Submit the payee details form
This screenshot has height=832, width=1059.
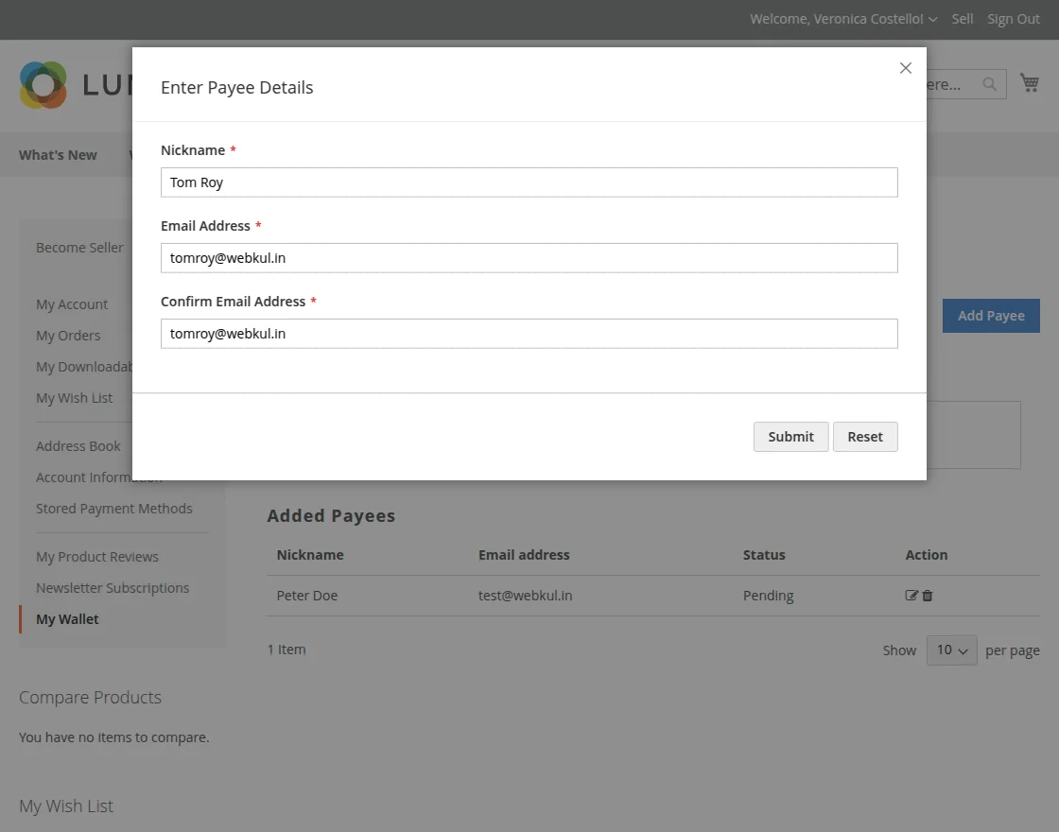[790, 436]
